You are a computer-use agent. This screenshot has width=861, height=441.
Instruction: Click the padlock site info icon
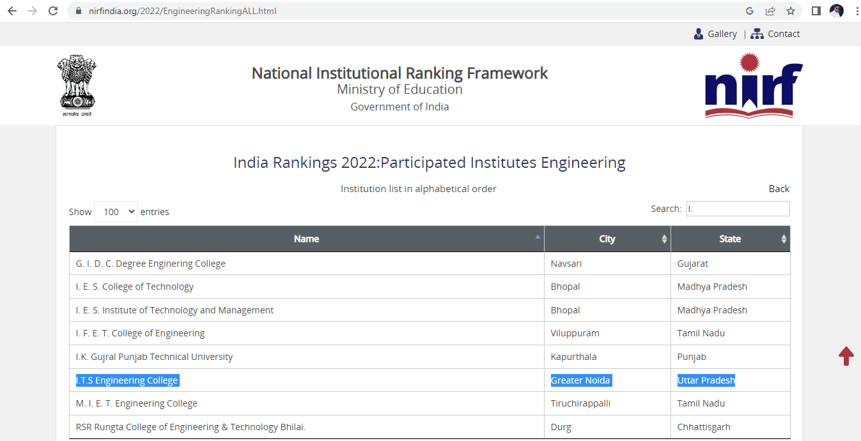click(79, 11)
